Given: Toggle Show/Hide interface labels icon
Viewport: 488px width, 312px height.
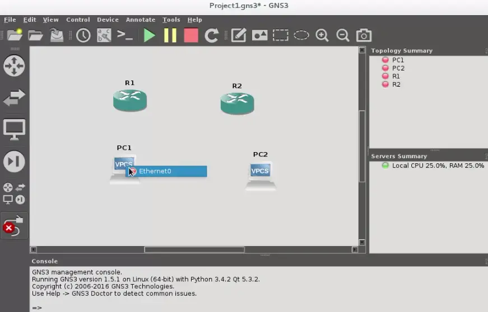Looking at the screenshot, I should (x=104, y=35).
